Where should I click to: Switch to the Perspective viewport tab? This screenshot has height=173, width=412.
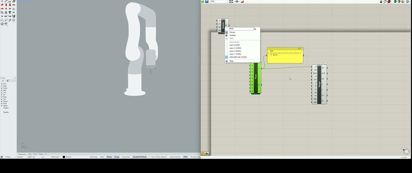pyautogui.click(x=22, y=154)
